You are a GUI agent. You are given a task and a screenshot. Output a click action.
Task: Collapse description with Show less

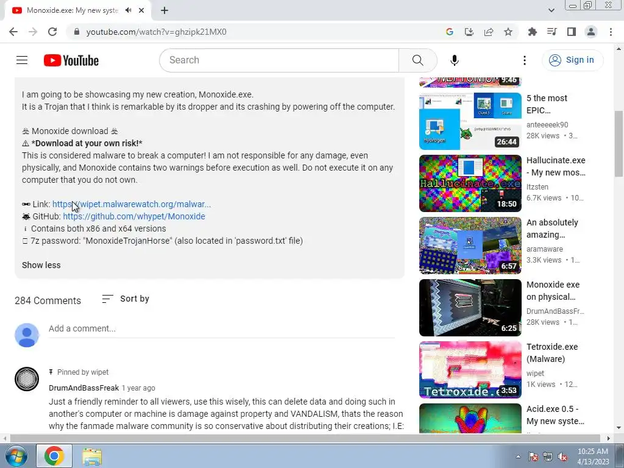(x=41, y=265)
